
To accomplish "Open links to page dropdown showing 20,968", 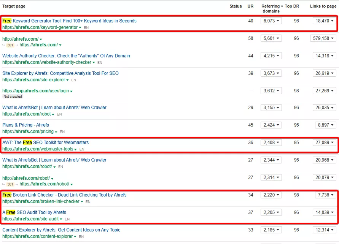I will click(324, 160).
